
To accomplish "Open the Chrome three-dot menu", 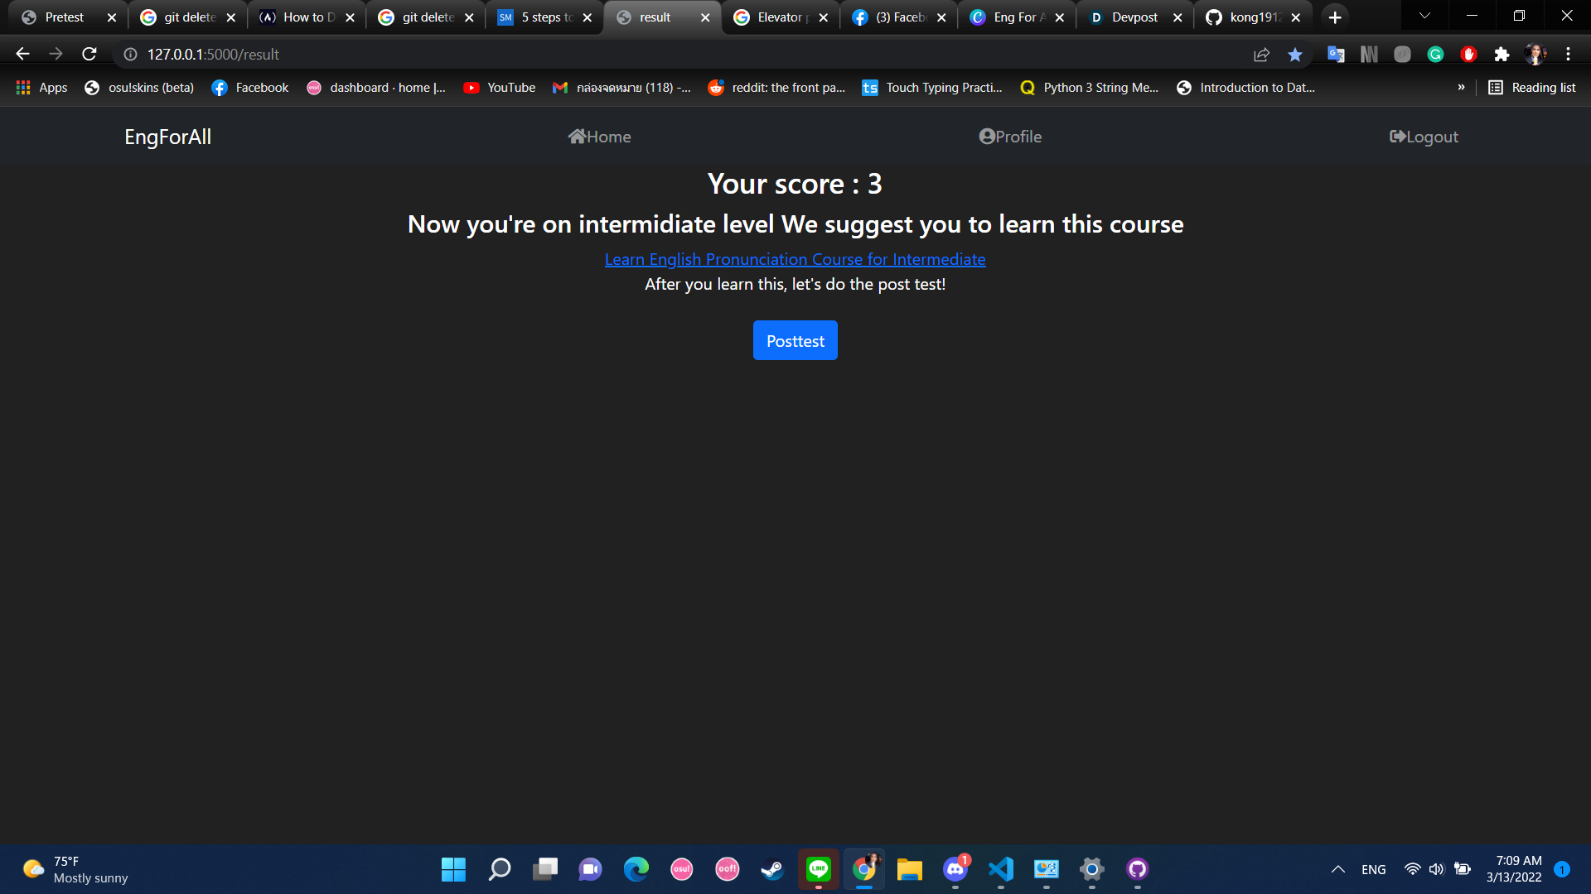I will tap(1568, 55).
